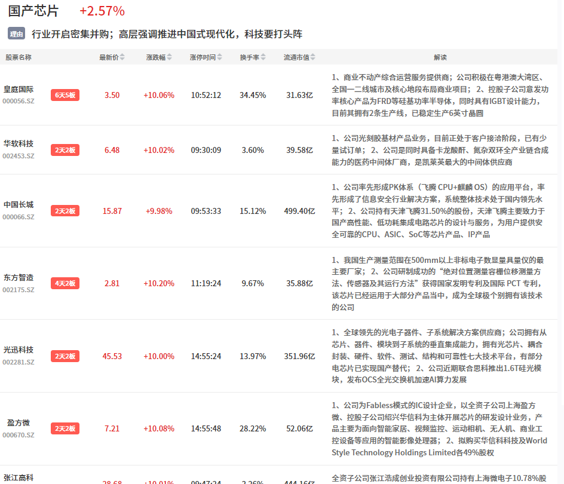Viewport: 564px width, 484px height.
Task: Click the +10.20% change value
Action: (x=159, y=284)
